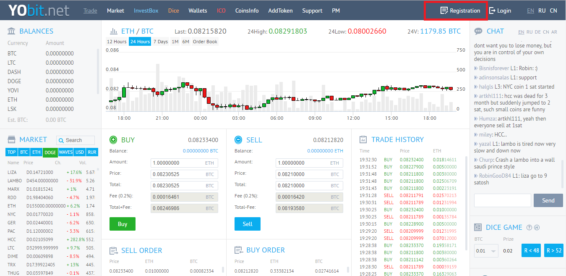Image resolution: width=566 pixels, height=276 pixels.
Task: Go to InvestBox
Action: click(146, 11)
